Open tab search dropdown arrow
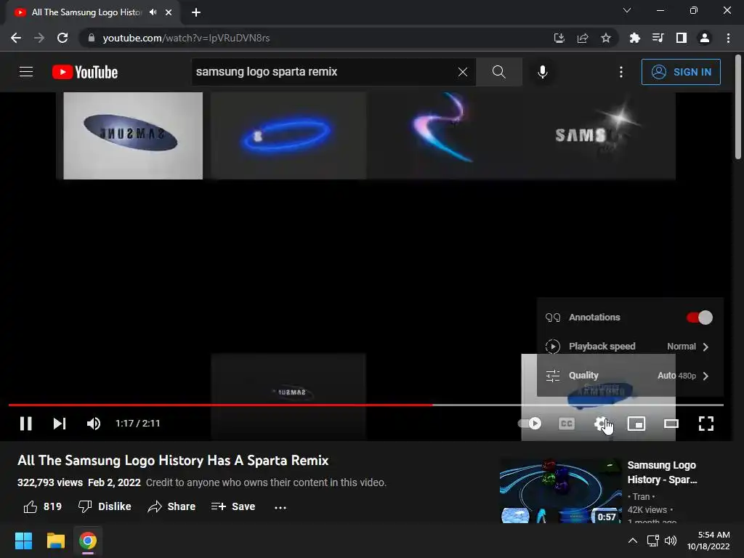The width and height of the screenshot is (744, 558). (627, 10)
